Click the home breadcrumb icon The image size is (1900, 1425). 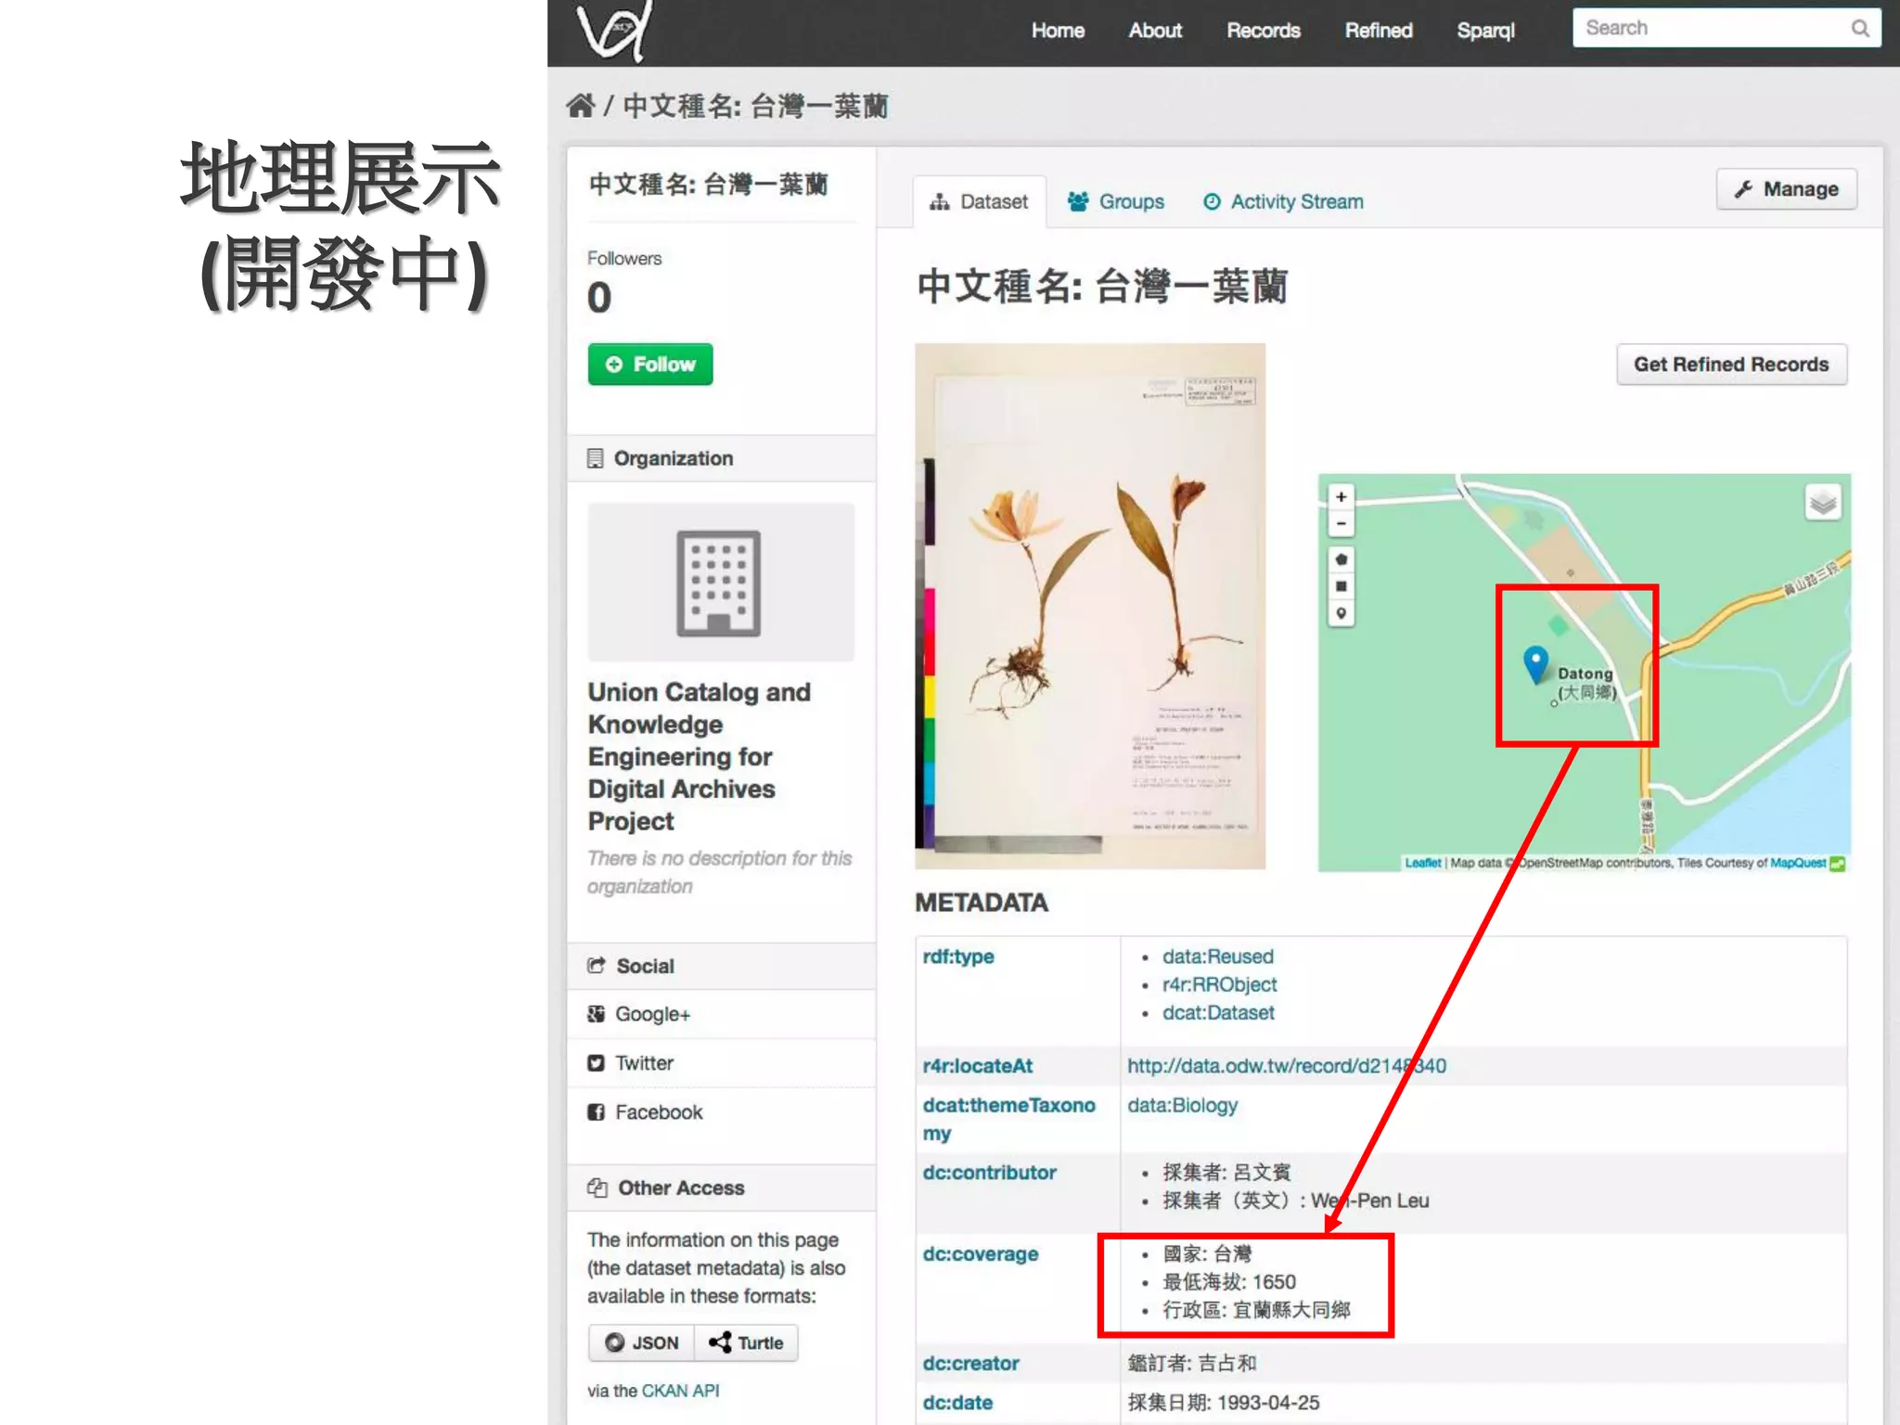pyautogui.click(x=581, y=106)
